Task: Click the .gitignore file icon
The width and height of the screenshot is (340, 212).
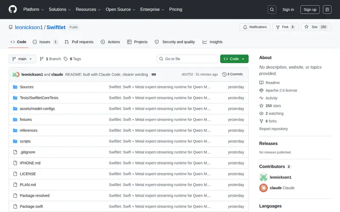Action: (x=15, y=152)
